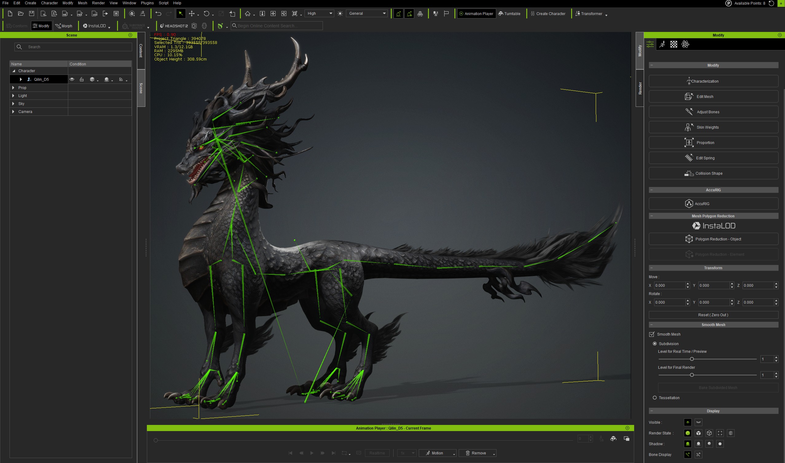Click the Turntable button
This screenshot has height=463, width=785.
(x=509, y=14)
